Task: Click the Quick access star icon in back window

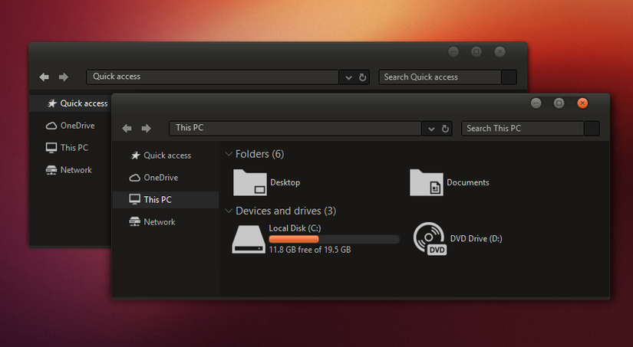Action: 51,103
